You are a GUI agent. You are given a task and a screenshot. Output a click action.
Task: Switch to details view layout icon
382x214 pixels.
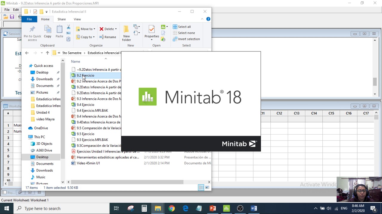[201, 188]
